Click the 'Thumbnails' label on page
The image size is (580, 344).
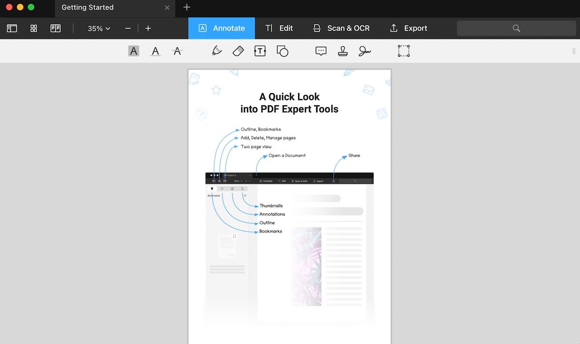[x=271, y=206]
